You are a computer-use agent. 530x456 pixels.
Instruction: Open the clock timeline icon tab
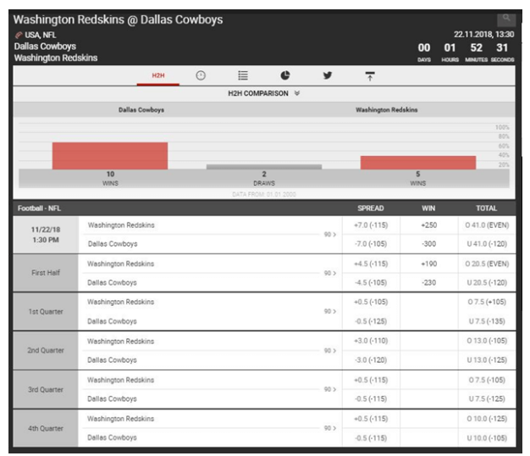coord(201,75)
